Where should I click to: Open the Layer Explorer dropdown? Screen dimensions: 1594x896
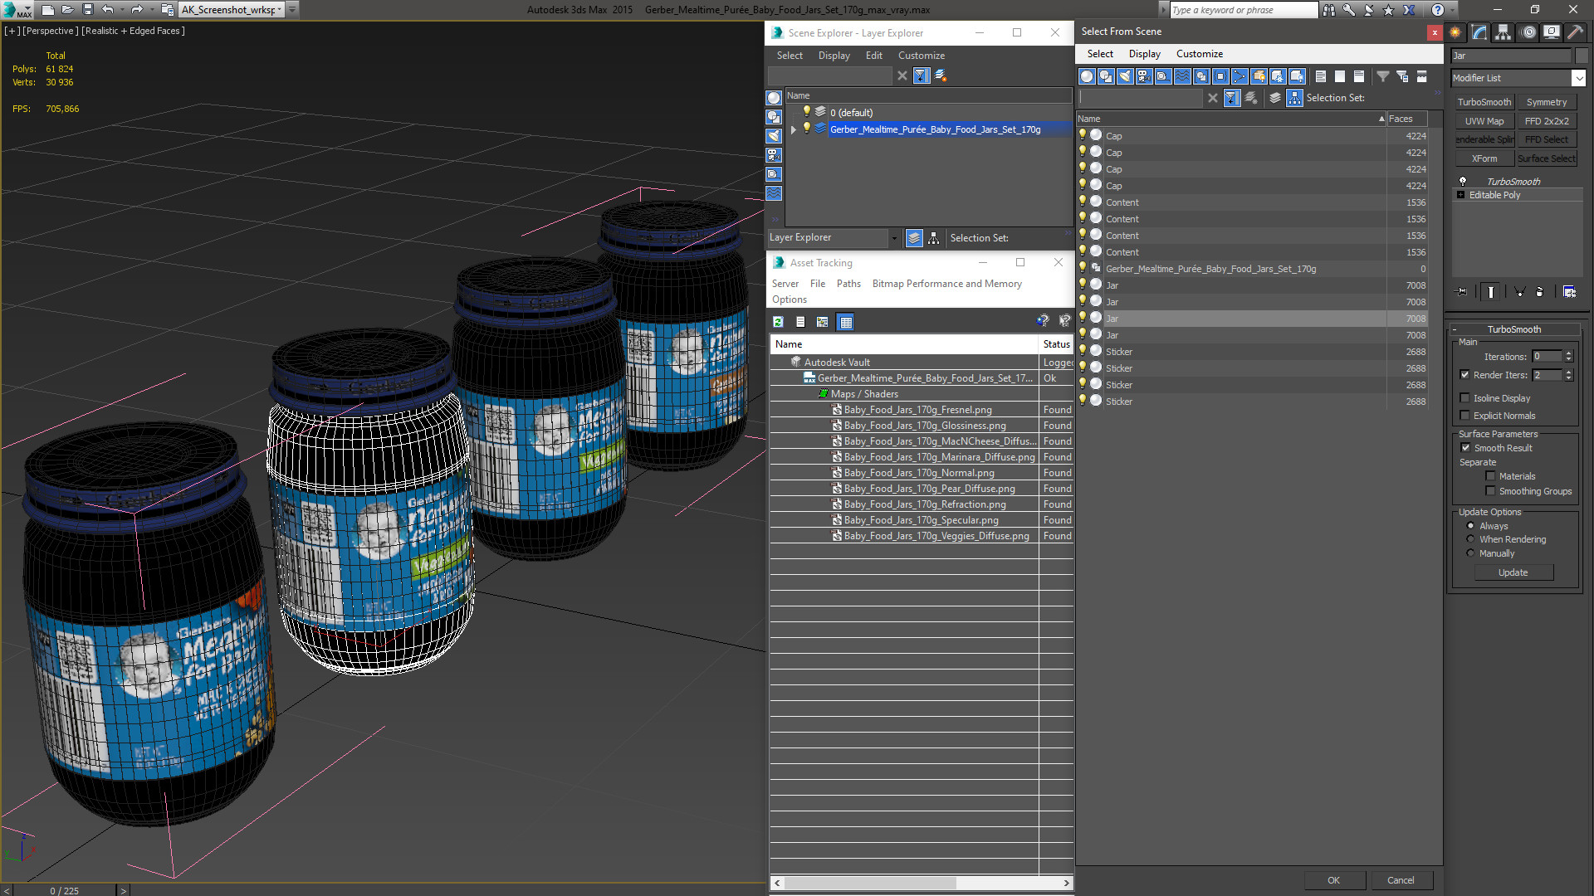(894, 238)
